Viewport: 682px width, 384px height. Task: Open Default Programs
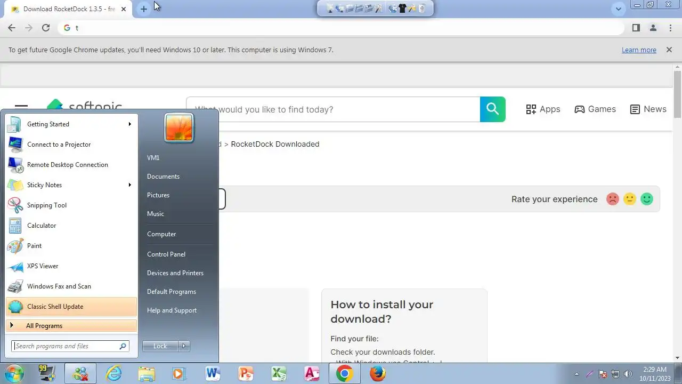click(172, 292)
